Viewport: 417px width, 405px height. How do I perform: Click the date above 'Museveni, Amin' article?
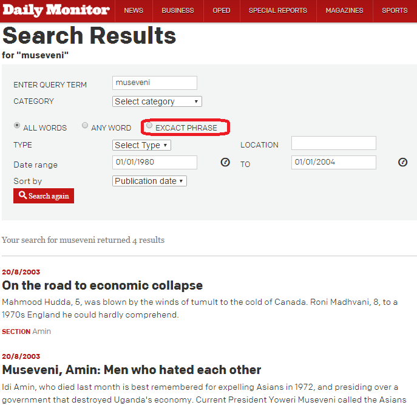coord(21,356)
